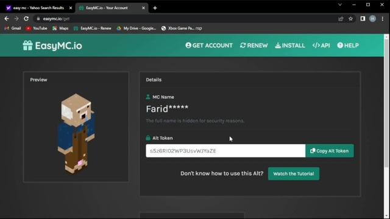This screenshot has height=219, width=390.
Task: Click the Farid***** name text
Action: pyautogui.click(x=167, y=109)
